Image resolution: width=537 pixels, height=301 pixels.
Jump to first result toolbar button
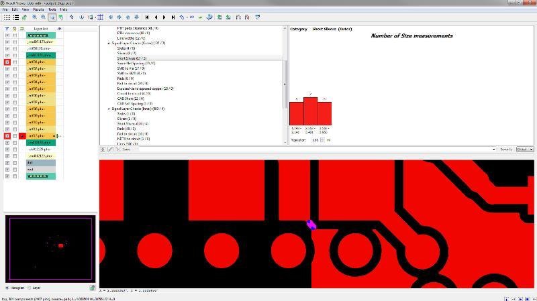click(148, 17)
